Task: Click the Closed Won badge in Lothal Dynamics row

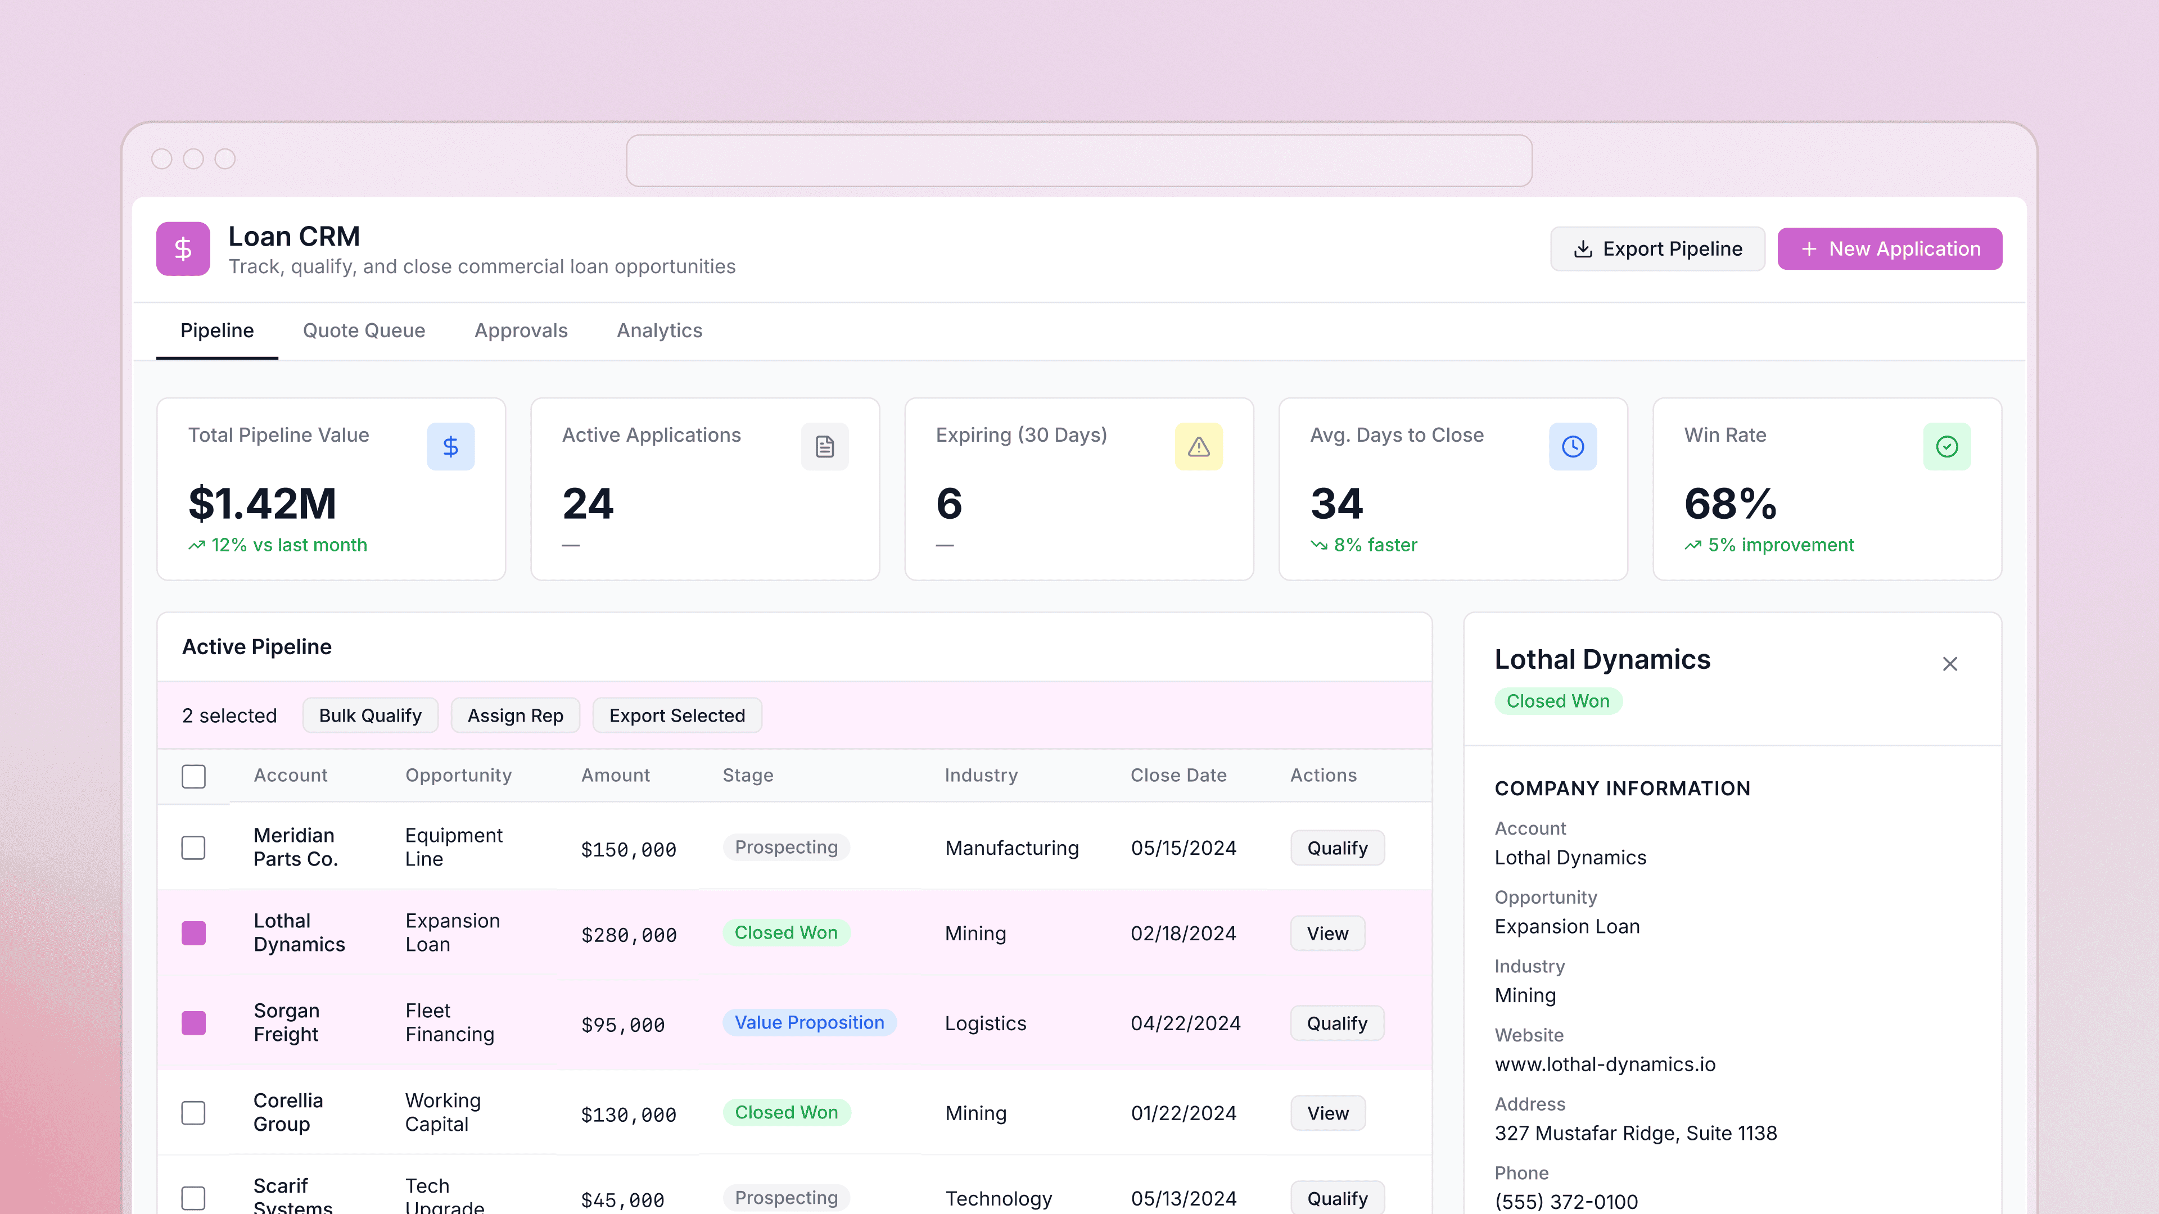Action: [786, 932]
